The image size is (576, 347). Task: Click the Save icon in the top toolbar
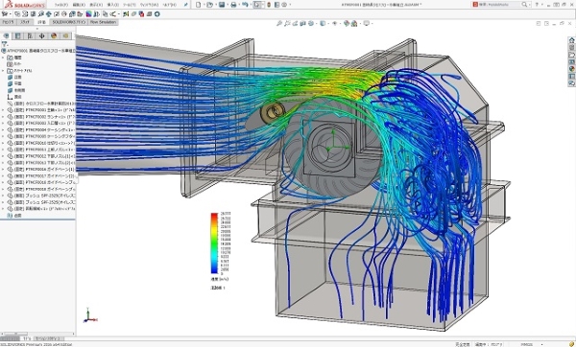coord(222,5)
